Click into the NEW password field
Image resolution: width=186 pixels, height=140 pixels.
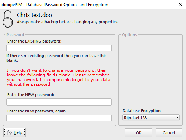point(59,102)
